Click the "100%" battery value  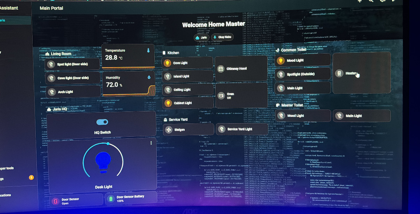[x=120, y=201]
